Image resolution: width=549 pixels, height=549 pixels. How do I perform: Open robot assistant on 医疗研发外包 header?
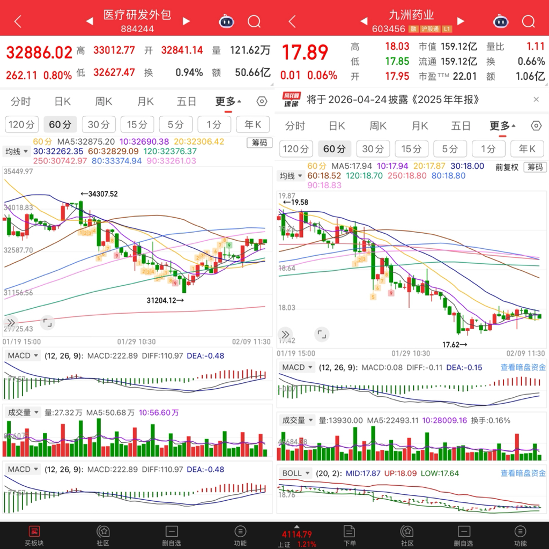pos(227,21)
